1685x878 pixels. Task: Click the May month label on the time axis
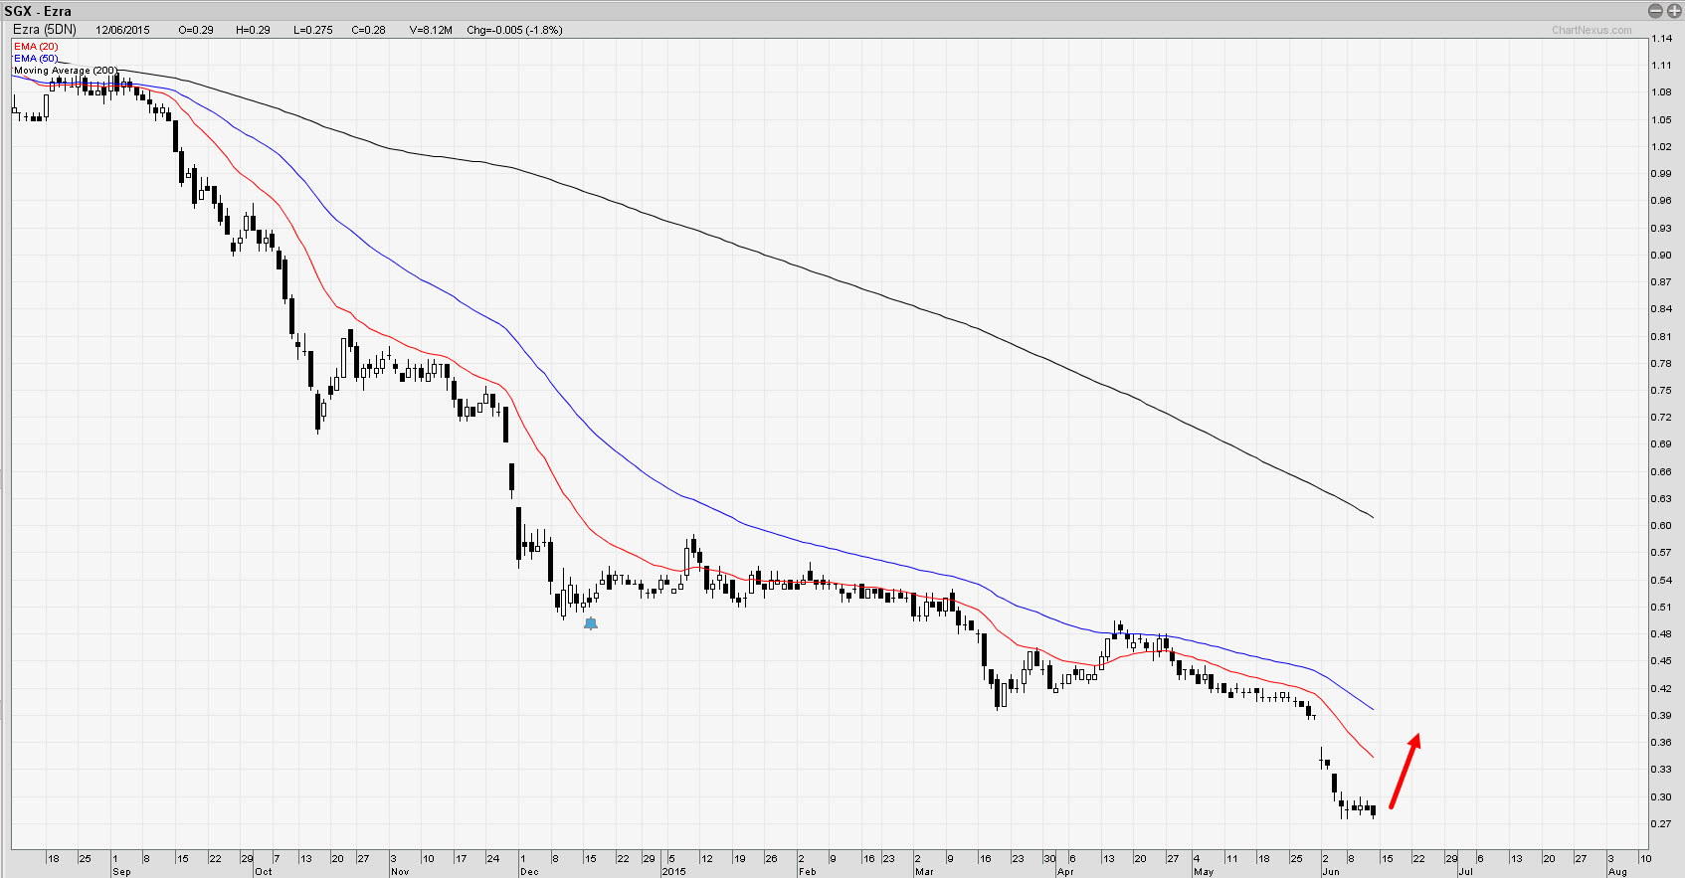tap(1204, 872)
